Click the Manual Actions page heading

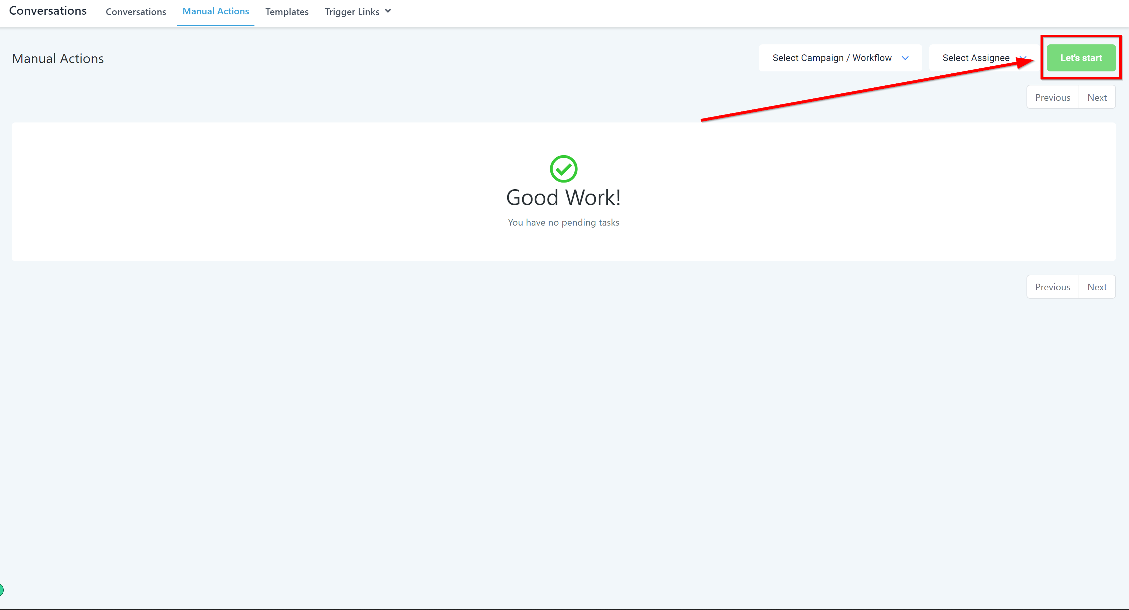58,59
